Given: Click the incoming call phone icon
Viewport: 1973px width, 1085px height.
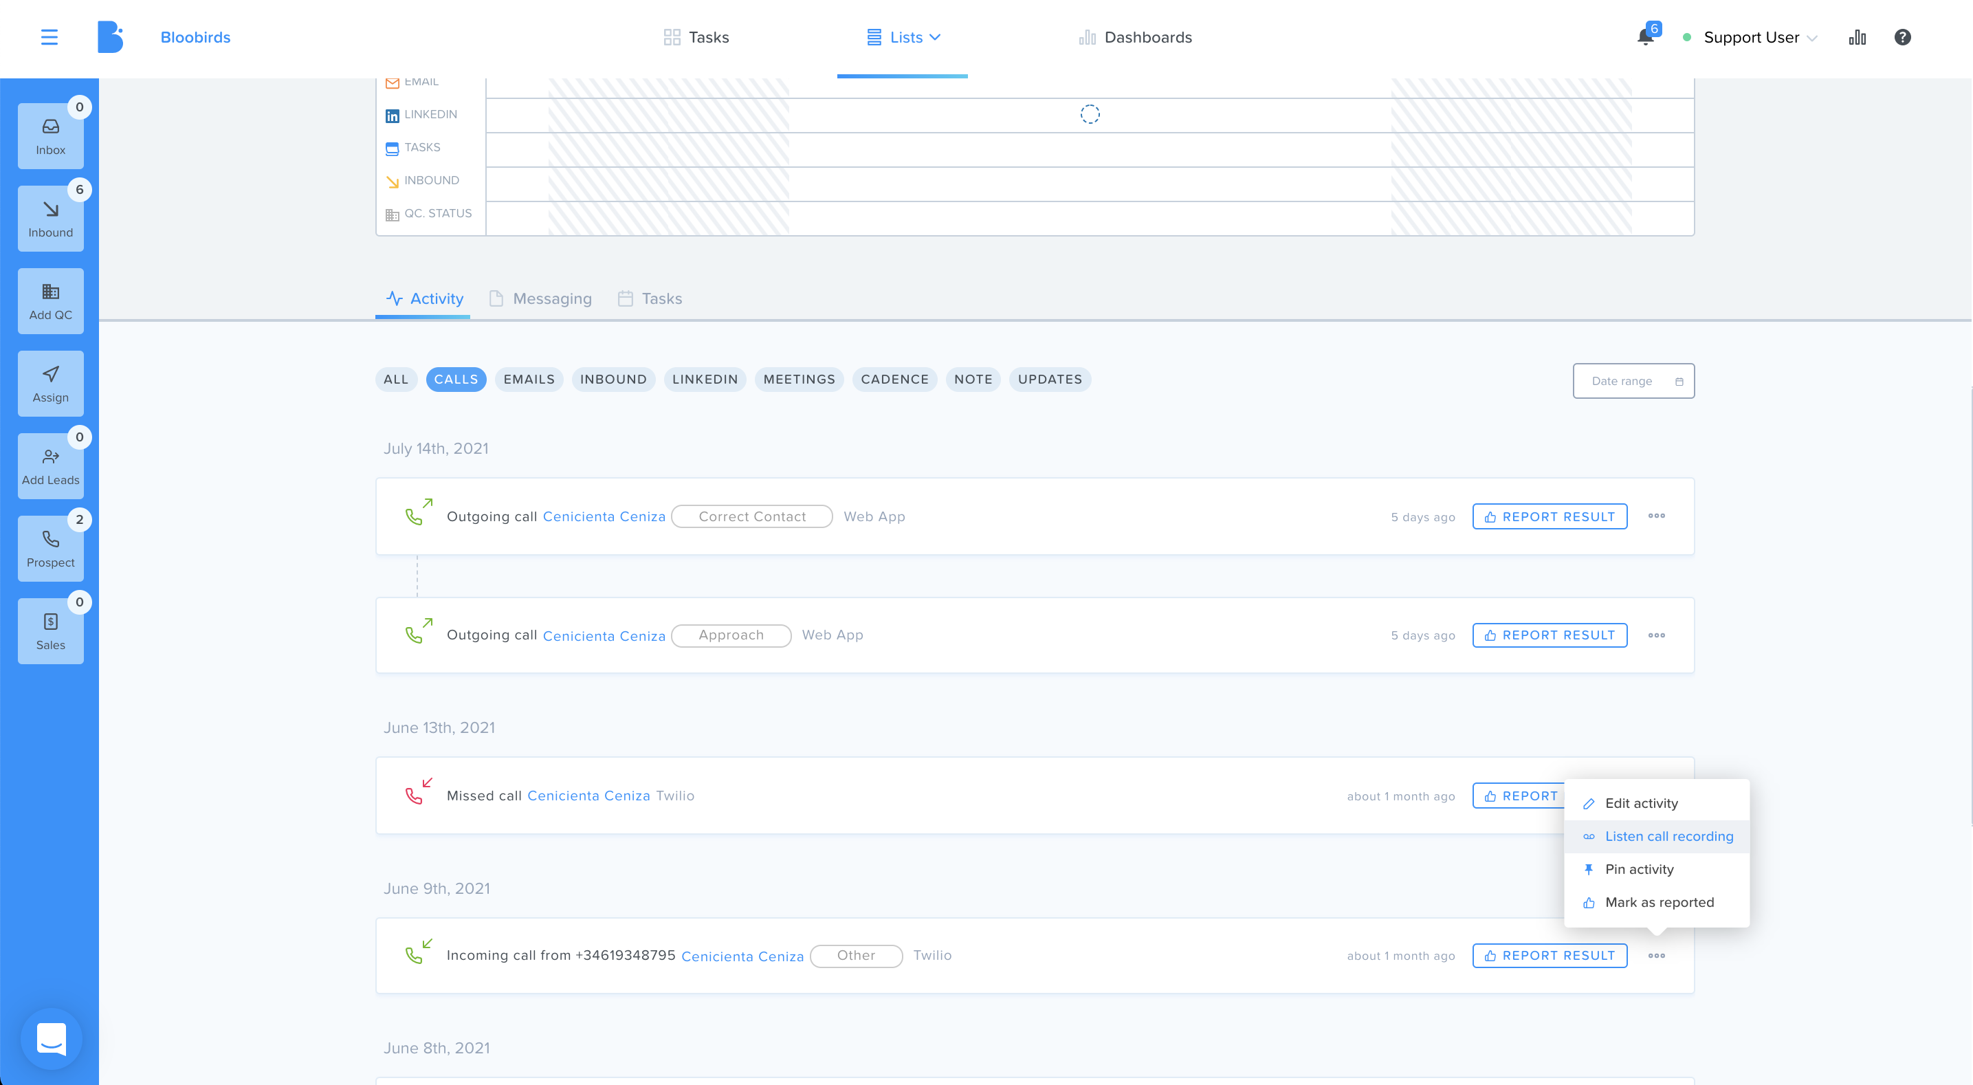Looking at the screenshot, I should [418, 952].
